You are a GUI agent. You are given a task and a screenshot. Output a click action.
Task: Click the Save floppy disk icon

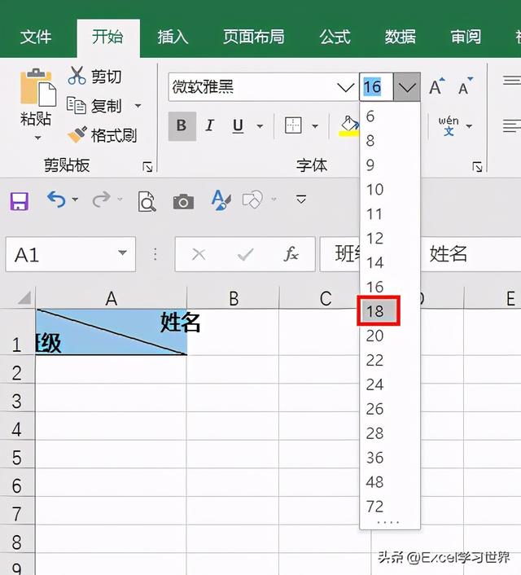pos(19,201)
